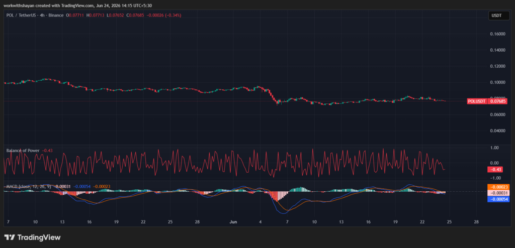The height and width of the screenshot is (248, 515).
Task: Click the 0.10000 price axis label
Action: point(498,82)
